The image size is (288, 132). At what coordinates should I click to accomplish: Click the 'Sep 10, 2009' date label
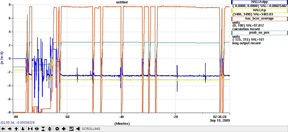[x=220, y=121]
